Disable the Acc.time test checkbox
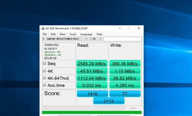Image resolution: width=192 pixels, height=116 pixels. 44,85
